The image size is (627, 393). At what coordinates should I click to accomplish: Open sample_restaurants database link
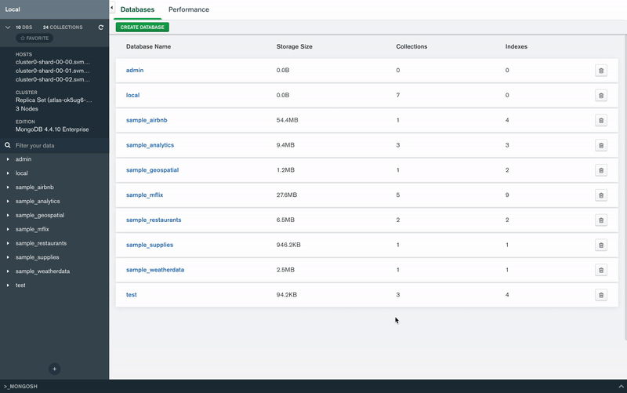point(154,220)
